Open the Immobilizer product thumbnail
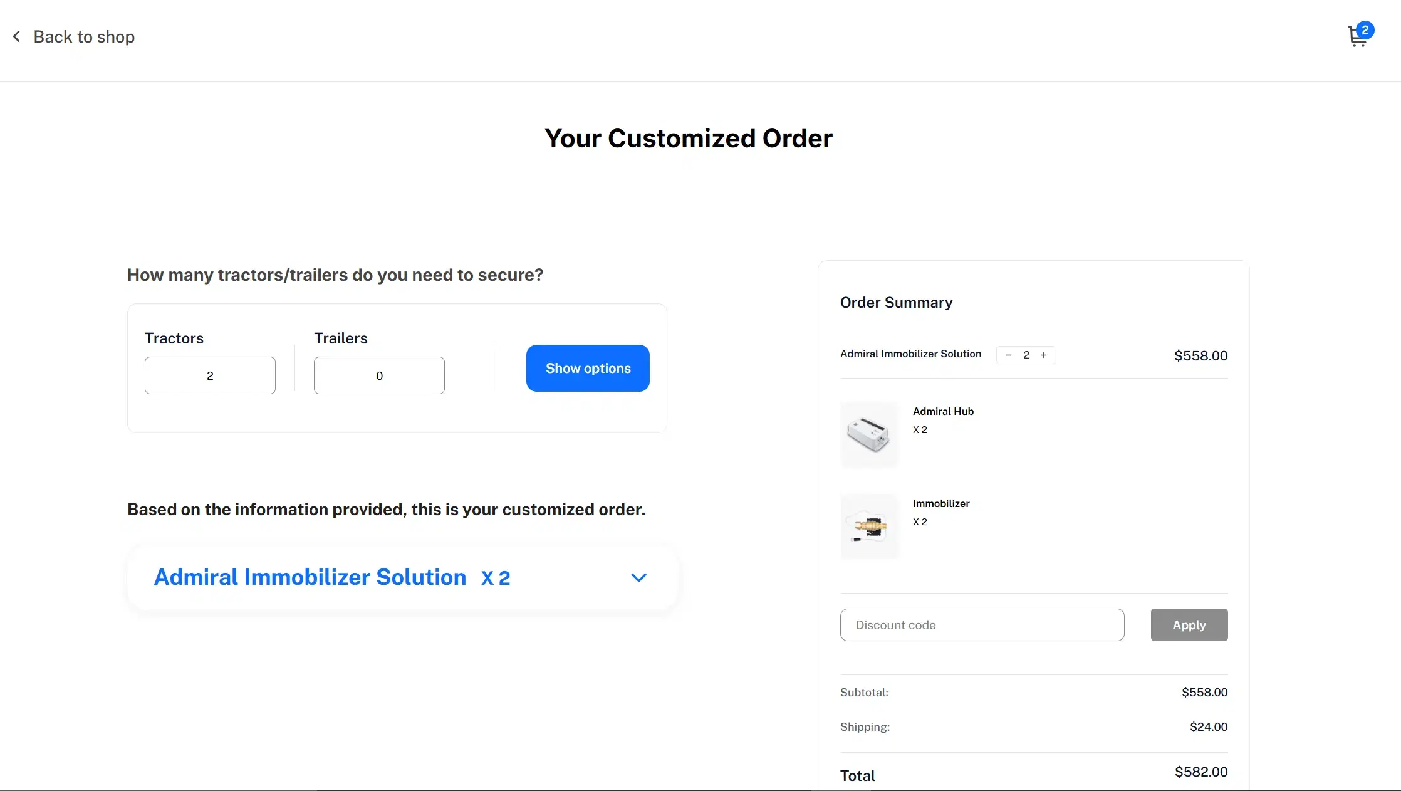Screen dimensions: 1401x791 tap(870, 526)
